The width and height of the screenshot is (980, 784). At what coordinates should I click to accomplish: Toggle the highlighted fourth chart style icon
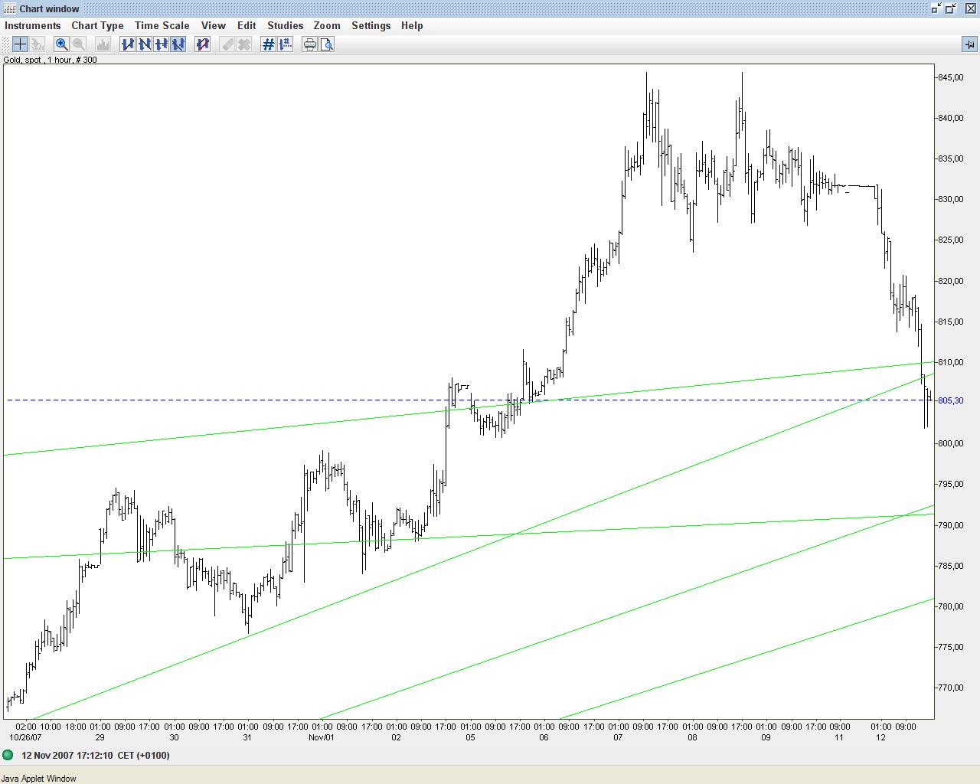coord(178,44)
